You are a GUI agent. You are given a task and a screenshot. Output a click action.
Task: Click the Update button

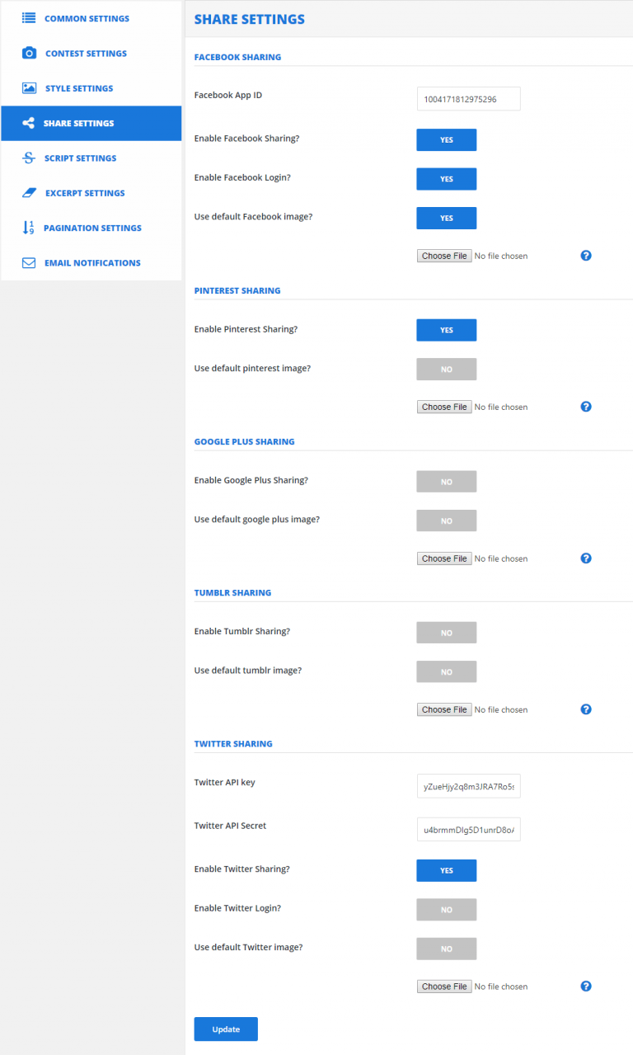click(226, 1029)
